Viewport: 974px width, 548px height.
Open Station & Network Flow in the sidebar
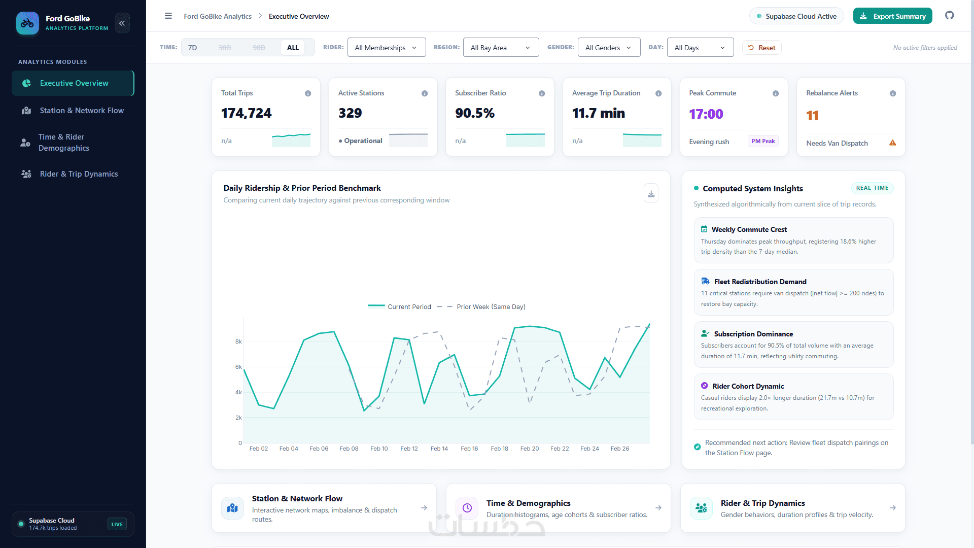[73, 111]
